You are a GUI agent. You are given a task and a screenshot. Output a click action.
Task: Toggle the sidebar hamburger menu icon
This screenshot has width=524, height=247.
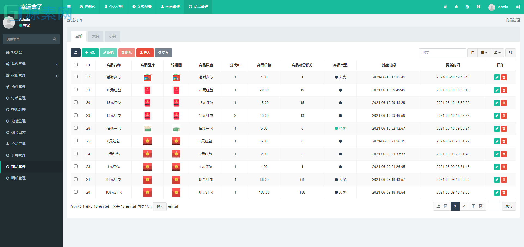69,7
